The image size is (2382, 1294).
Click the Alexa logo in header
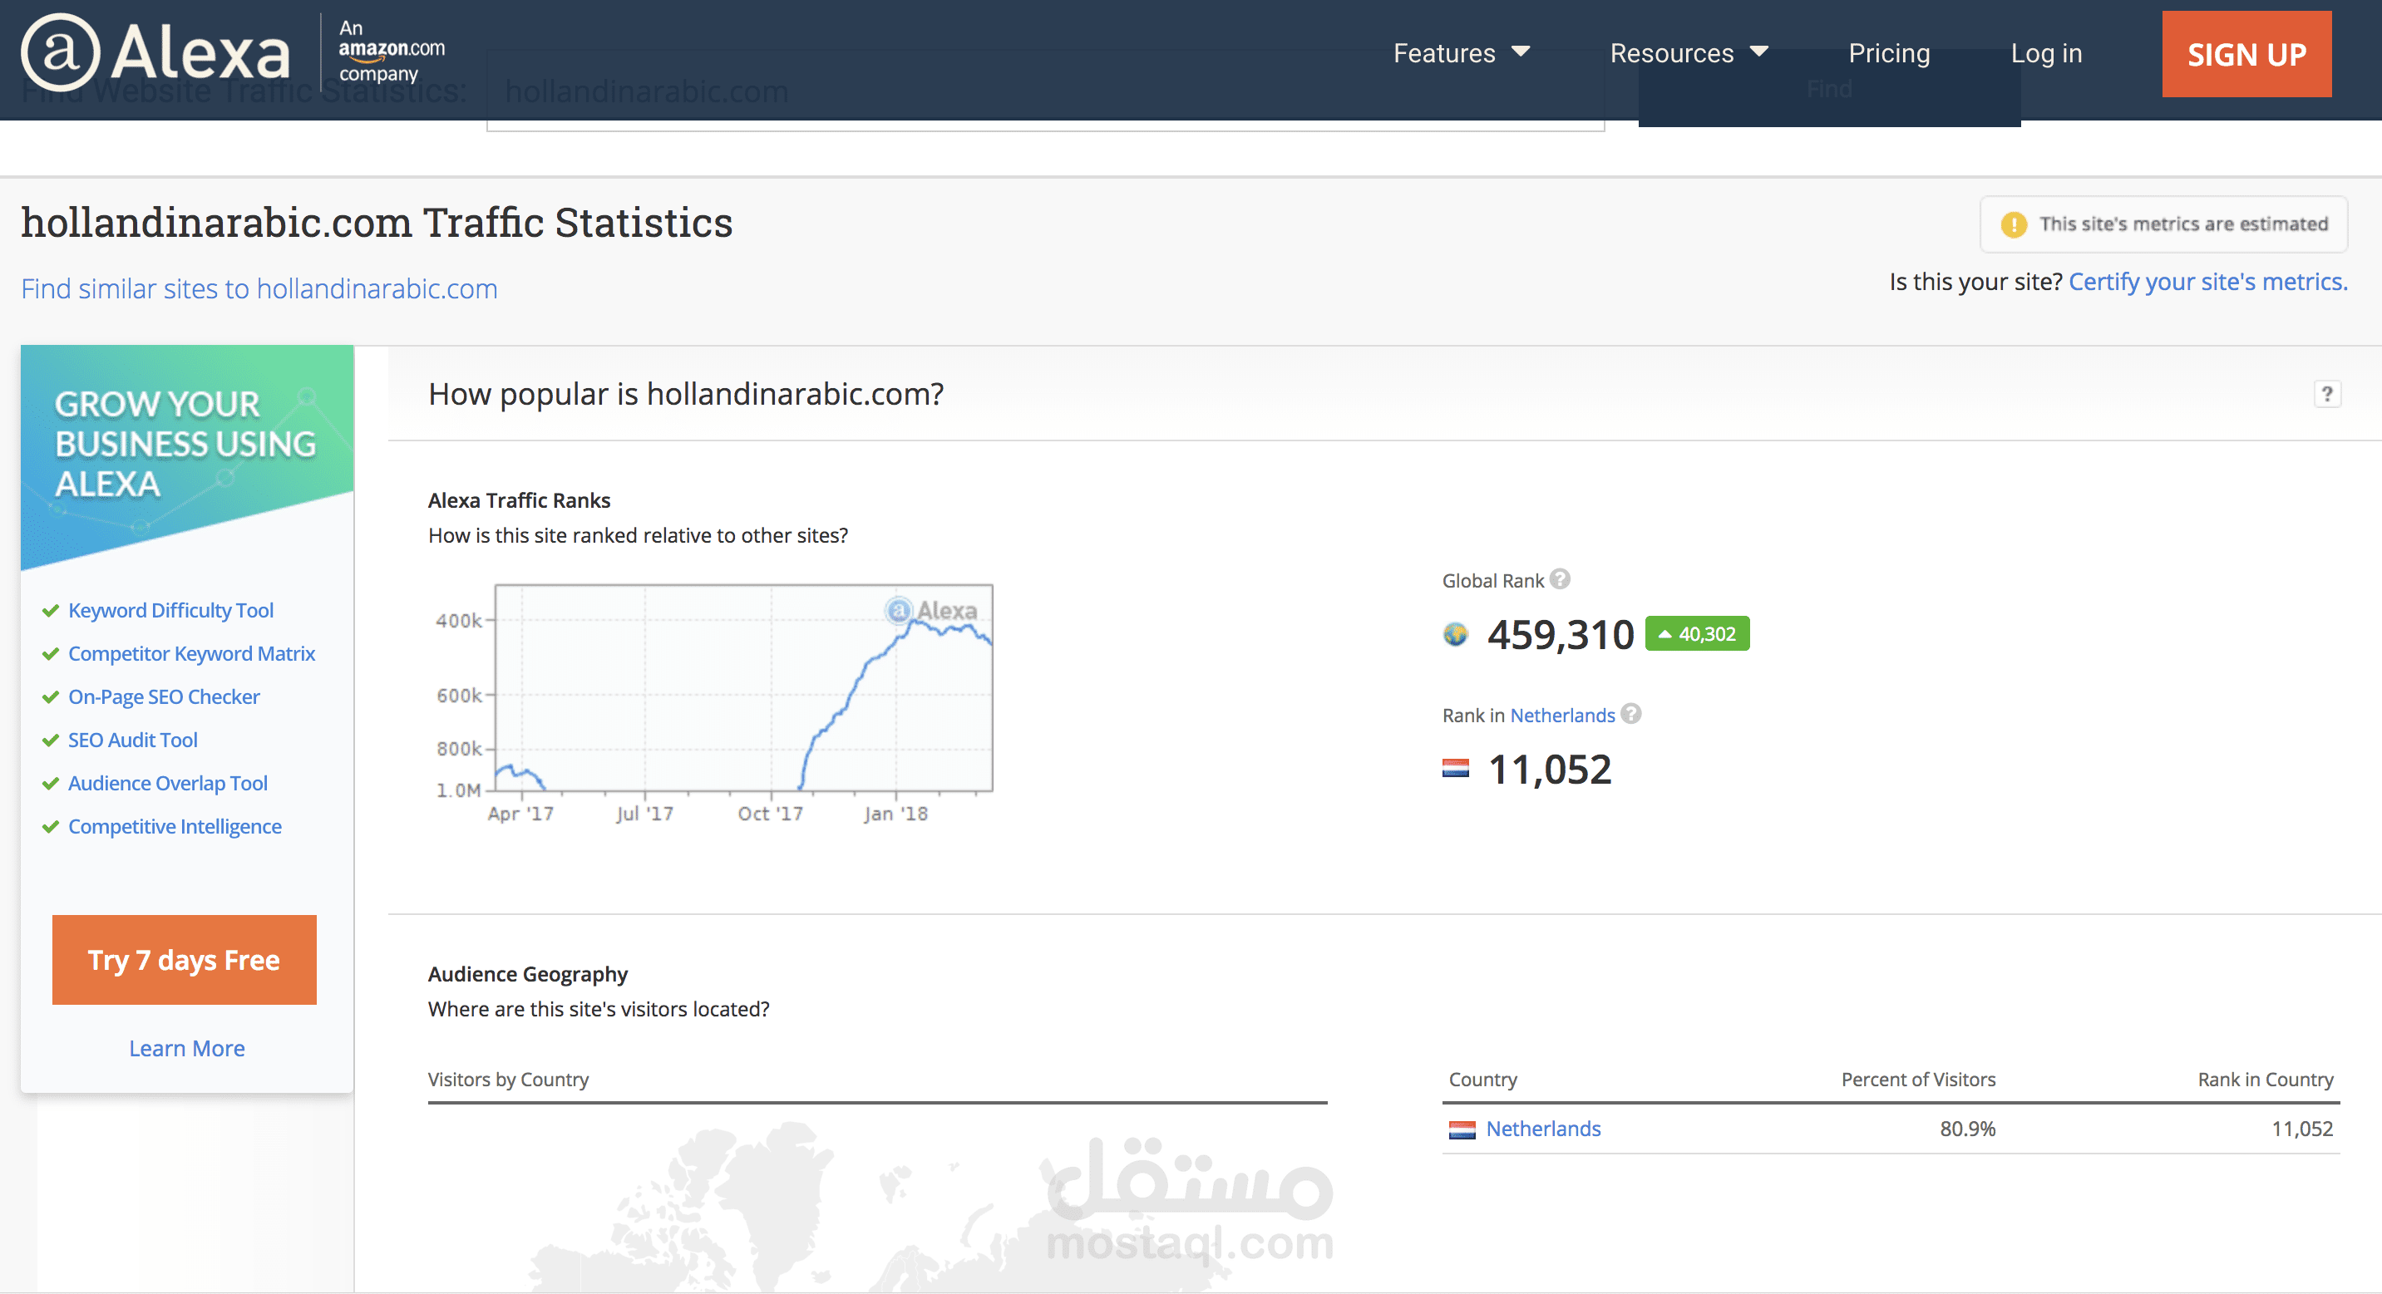(155, 52)
